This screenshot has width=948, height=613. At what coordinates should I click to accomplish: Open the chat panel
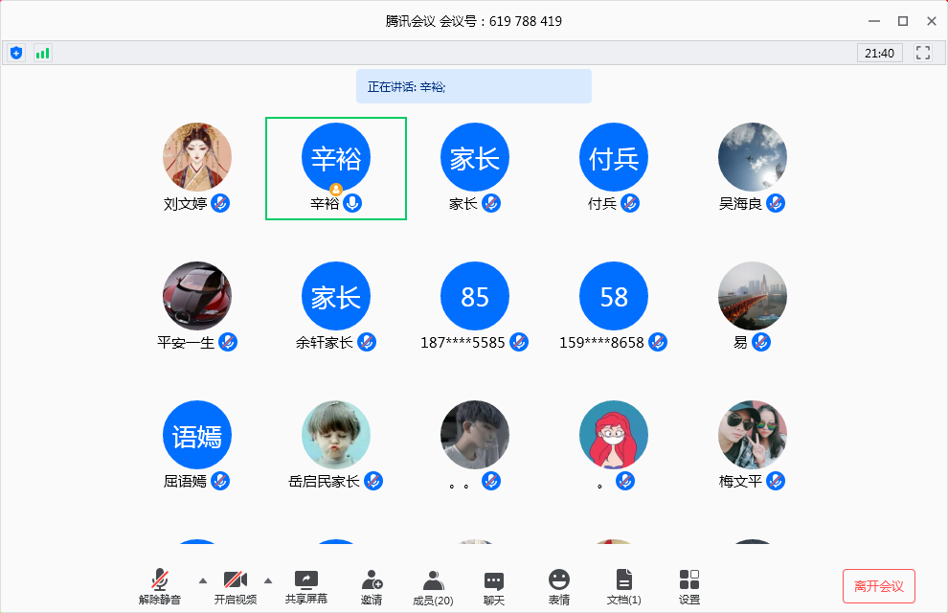494,586
